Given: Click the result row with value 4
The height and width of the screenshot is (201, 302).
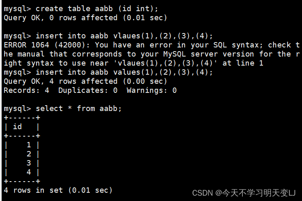Looking at the screenshot, I should point(22,172).
